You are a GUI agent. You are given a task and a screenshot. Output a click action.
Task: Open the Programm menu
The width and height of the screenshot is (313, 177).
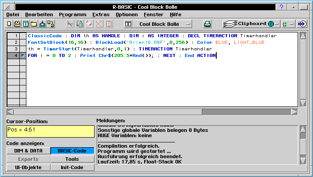(x=73, y=14)
